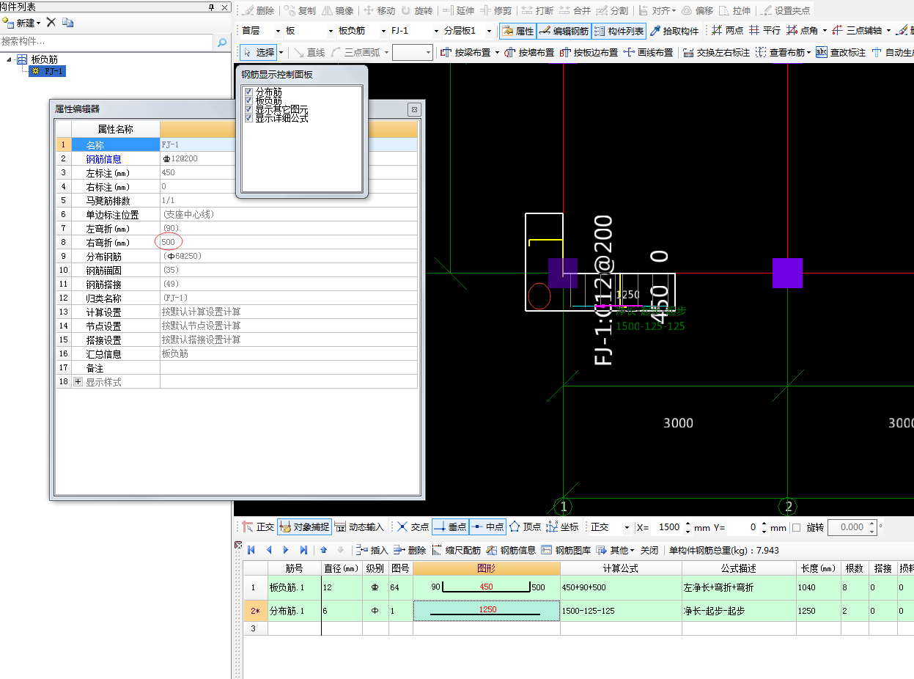Screen dimensions: 914x679
Task: Click the 删除 (delete) tool in top toolbar
Action: pos(258,11)
